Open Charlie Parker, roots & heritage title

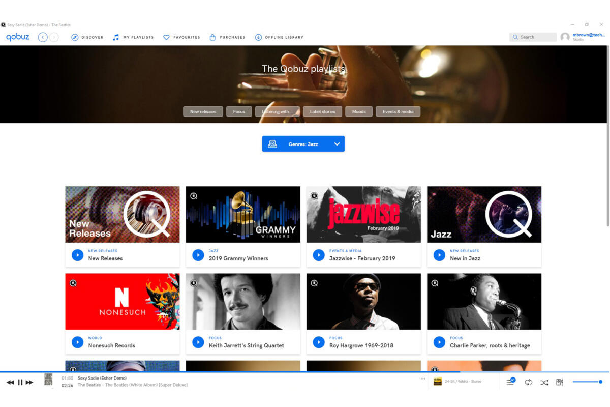(490, 345)
